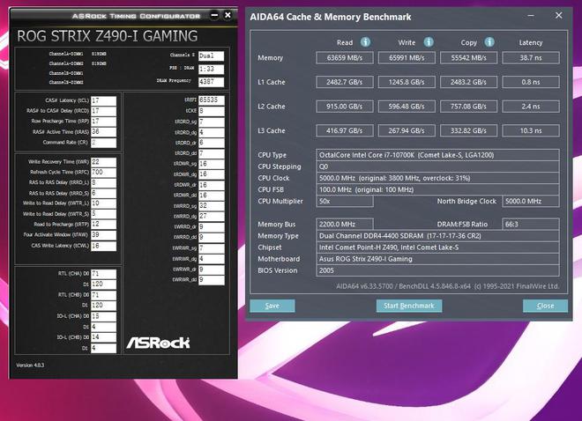Click L3 Cache Read value 416.97 GB/s
582x421 pixels.
345,130
